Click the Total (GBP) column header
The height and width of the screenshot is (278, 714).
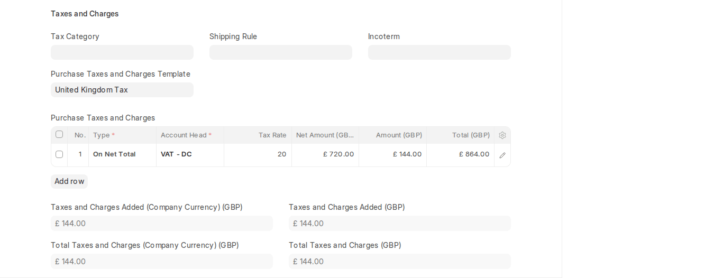[461, 135]
